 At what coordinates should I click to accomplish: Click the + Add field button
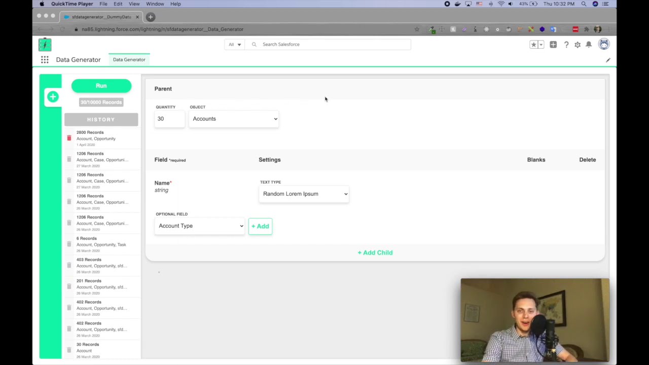260,226
